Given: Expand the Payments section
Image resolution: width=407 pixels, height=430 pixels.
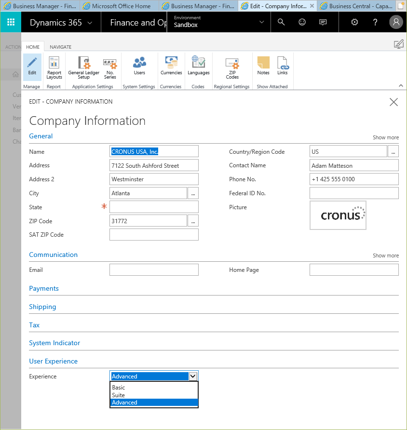Looking at the screenshot, I should point(44,288).
